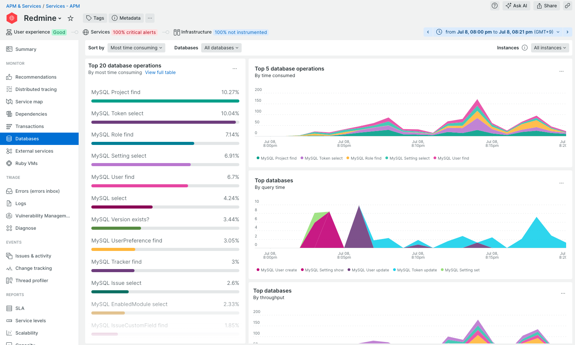Advance to next time range arrow

point(567,32)
